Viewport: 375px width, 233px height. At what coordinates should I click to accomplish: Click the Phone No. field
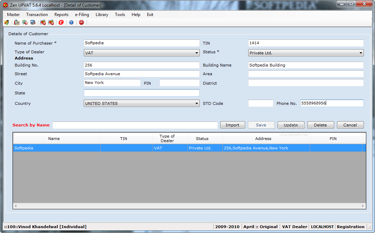tap(332, 103)
